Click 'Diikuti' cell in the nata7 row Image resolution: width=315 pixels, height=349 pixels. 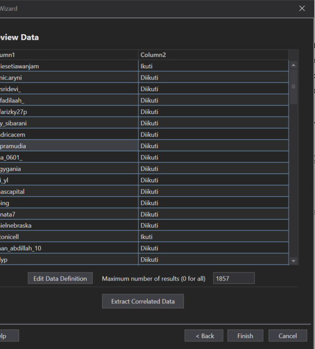(x=213, y=214)
